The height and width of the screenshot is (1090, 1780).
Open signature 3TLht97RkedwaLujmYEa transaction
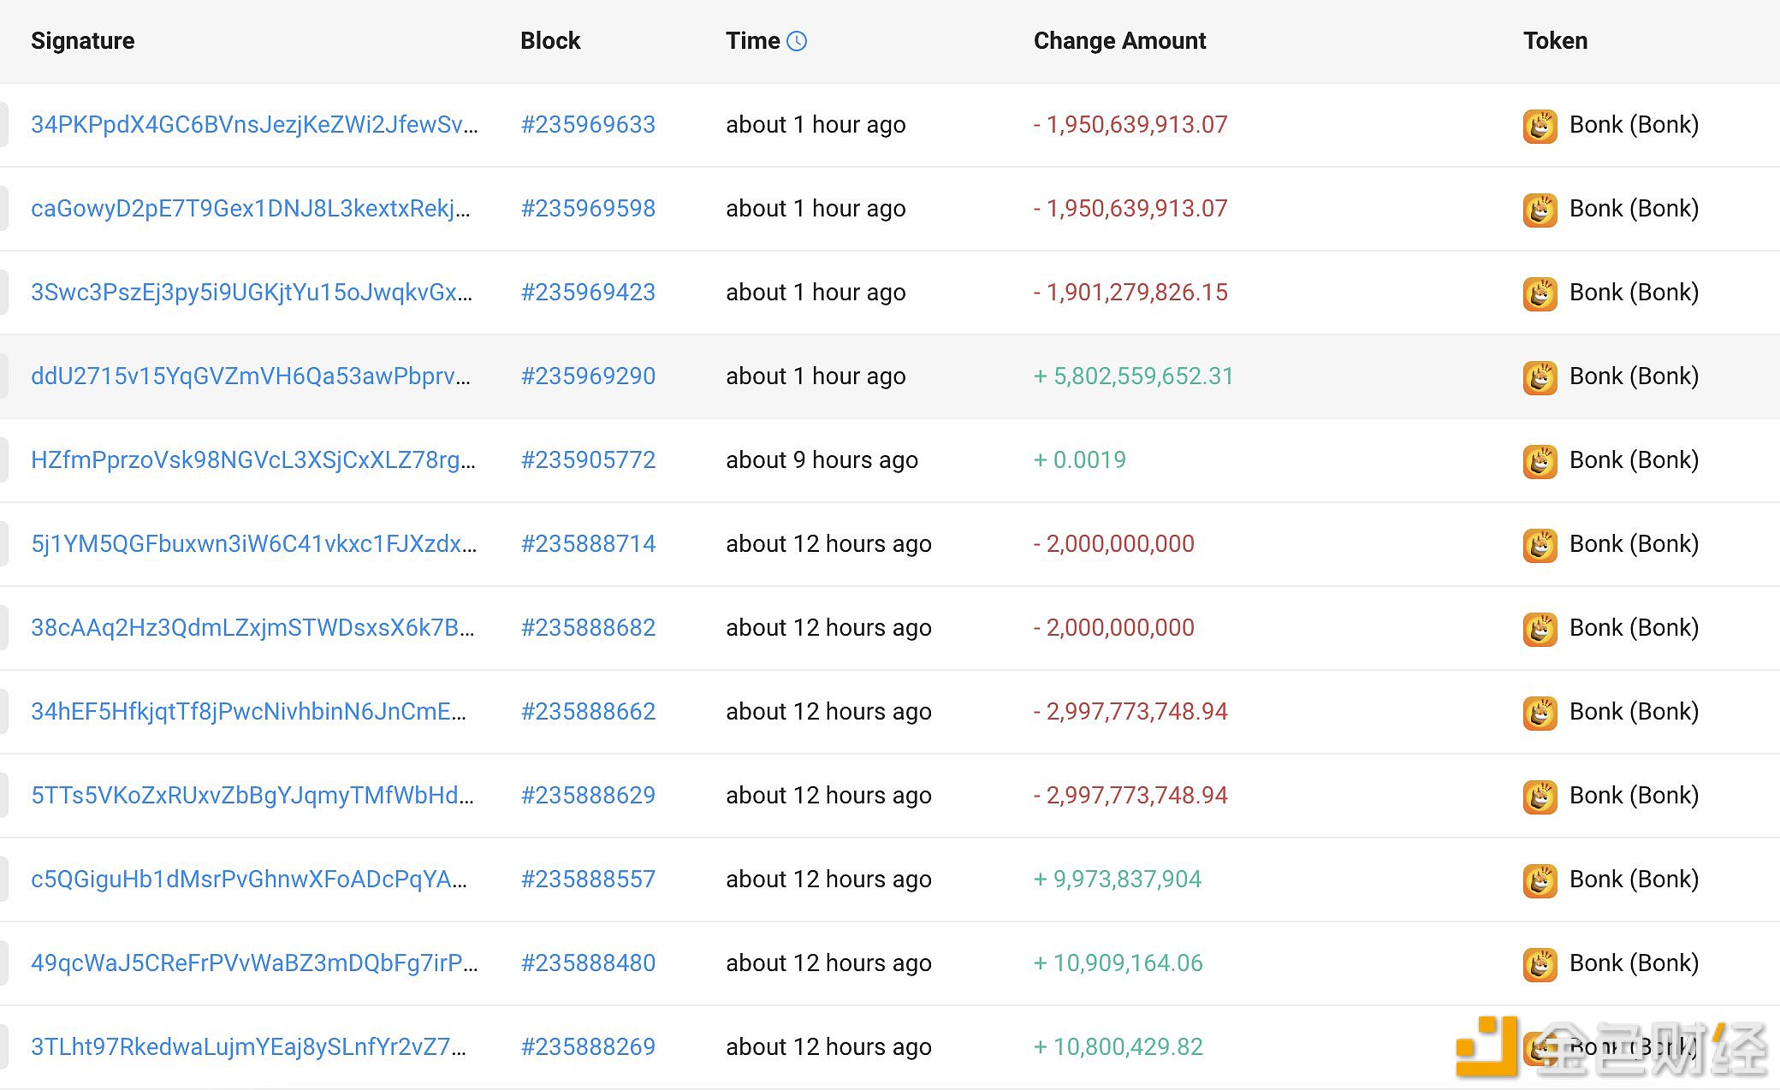pyautogui.click(x=249, y=1047)
